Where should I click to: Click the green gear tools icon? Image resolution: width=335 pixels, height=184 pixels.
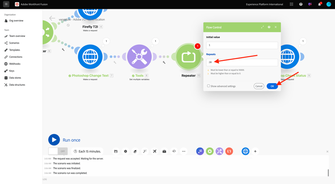click(210, 151)
